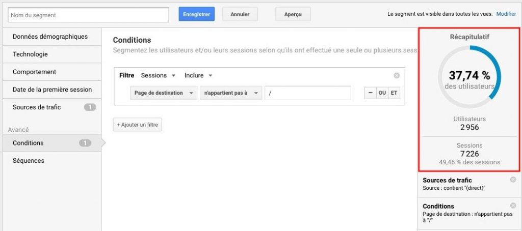Open Données démographiques section
Screen dimensions: 522x231
(50, 37)
